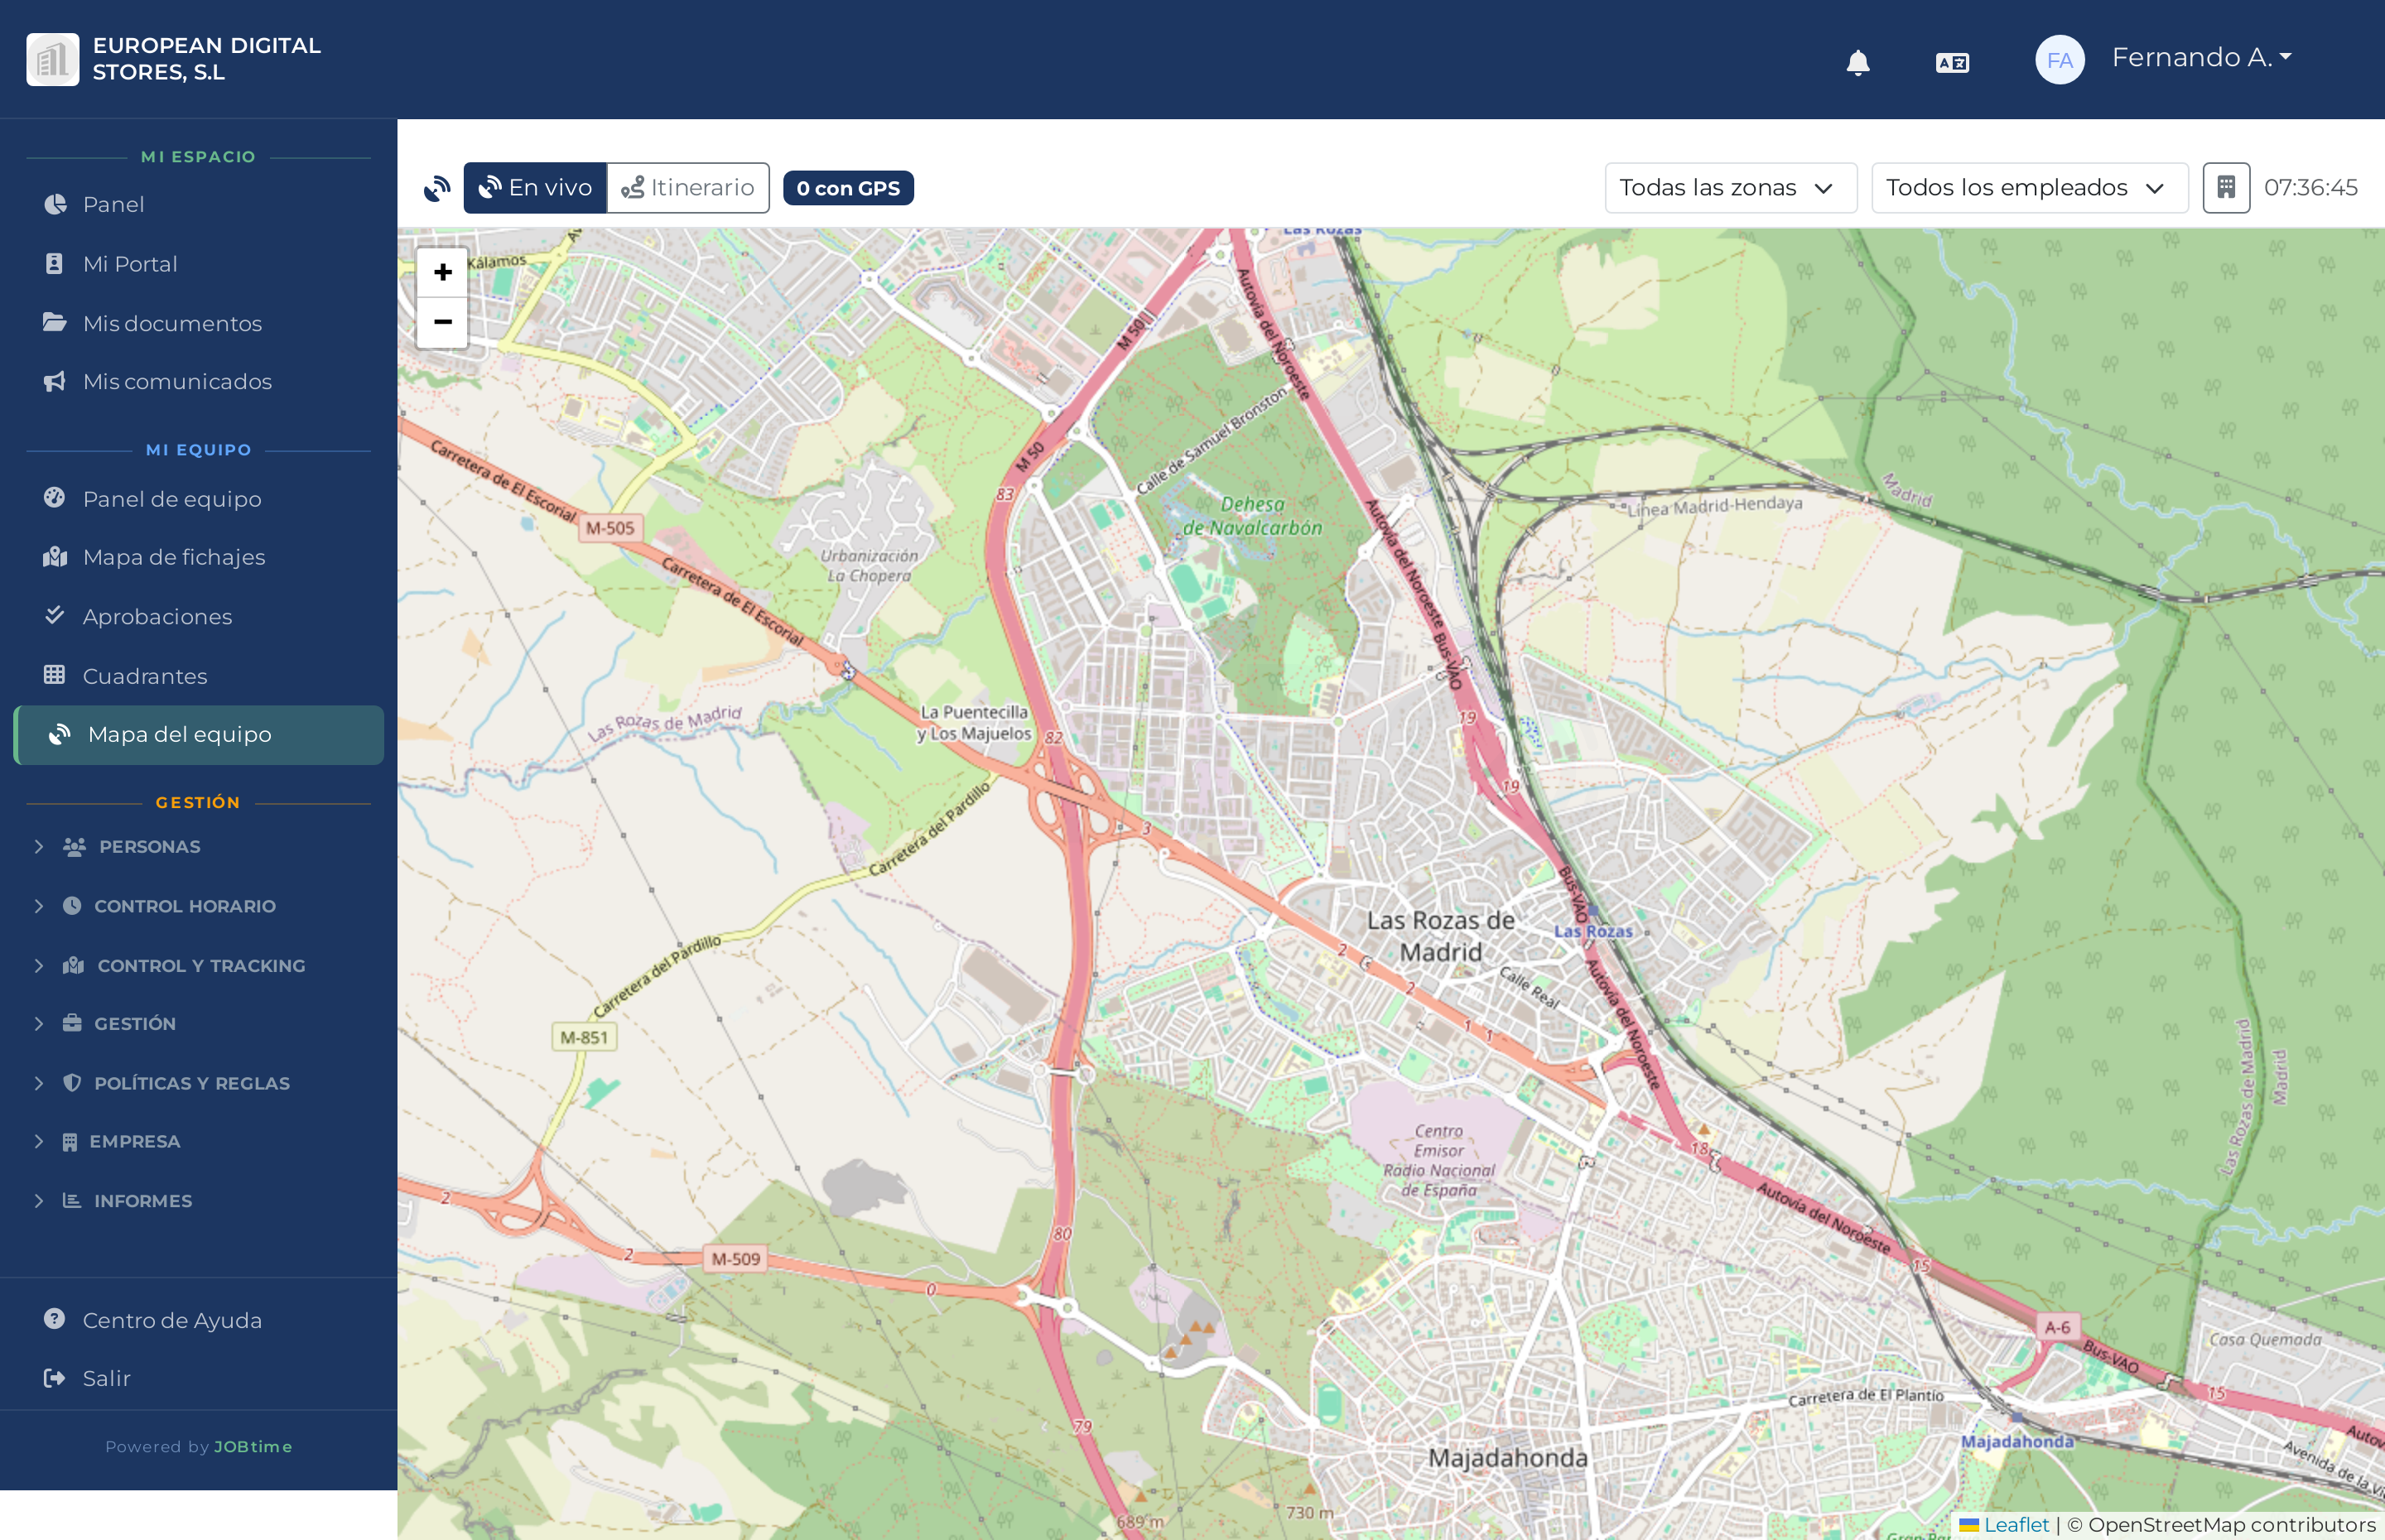Open Centro de Ayuda help icon
Screen dimensions: 2385x1540
[x=55, y=1319]
